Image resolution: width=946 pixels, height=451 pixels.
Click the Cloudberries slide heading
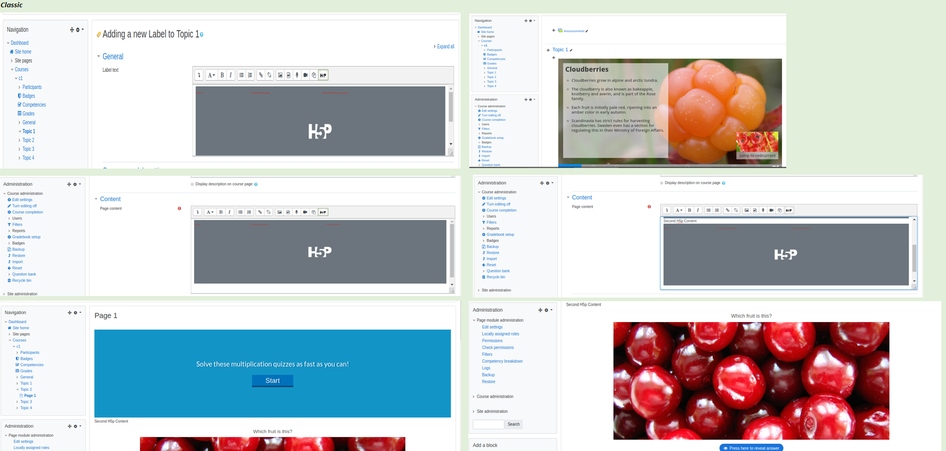587,69
